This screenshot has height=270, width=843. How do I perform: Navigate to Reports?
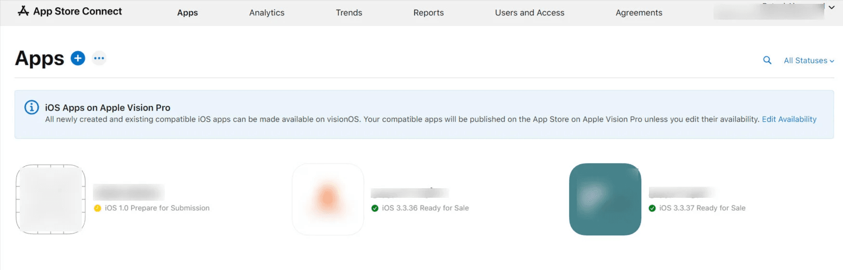428,13
